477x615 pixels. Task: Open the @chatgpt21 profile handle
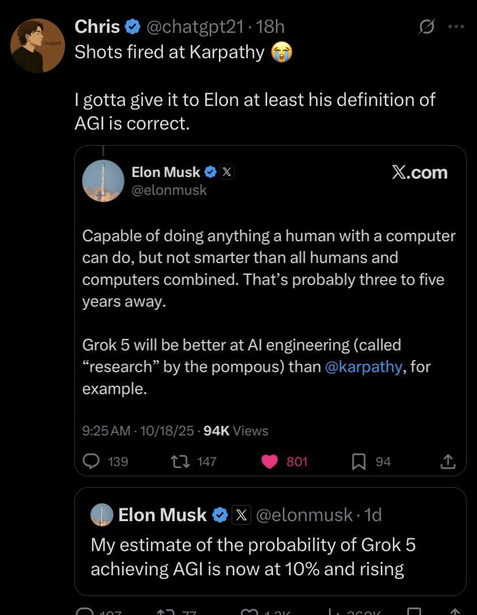click(198, 26)
